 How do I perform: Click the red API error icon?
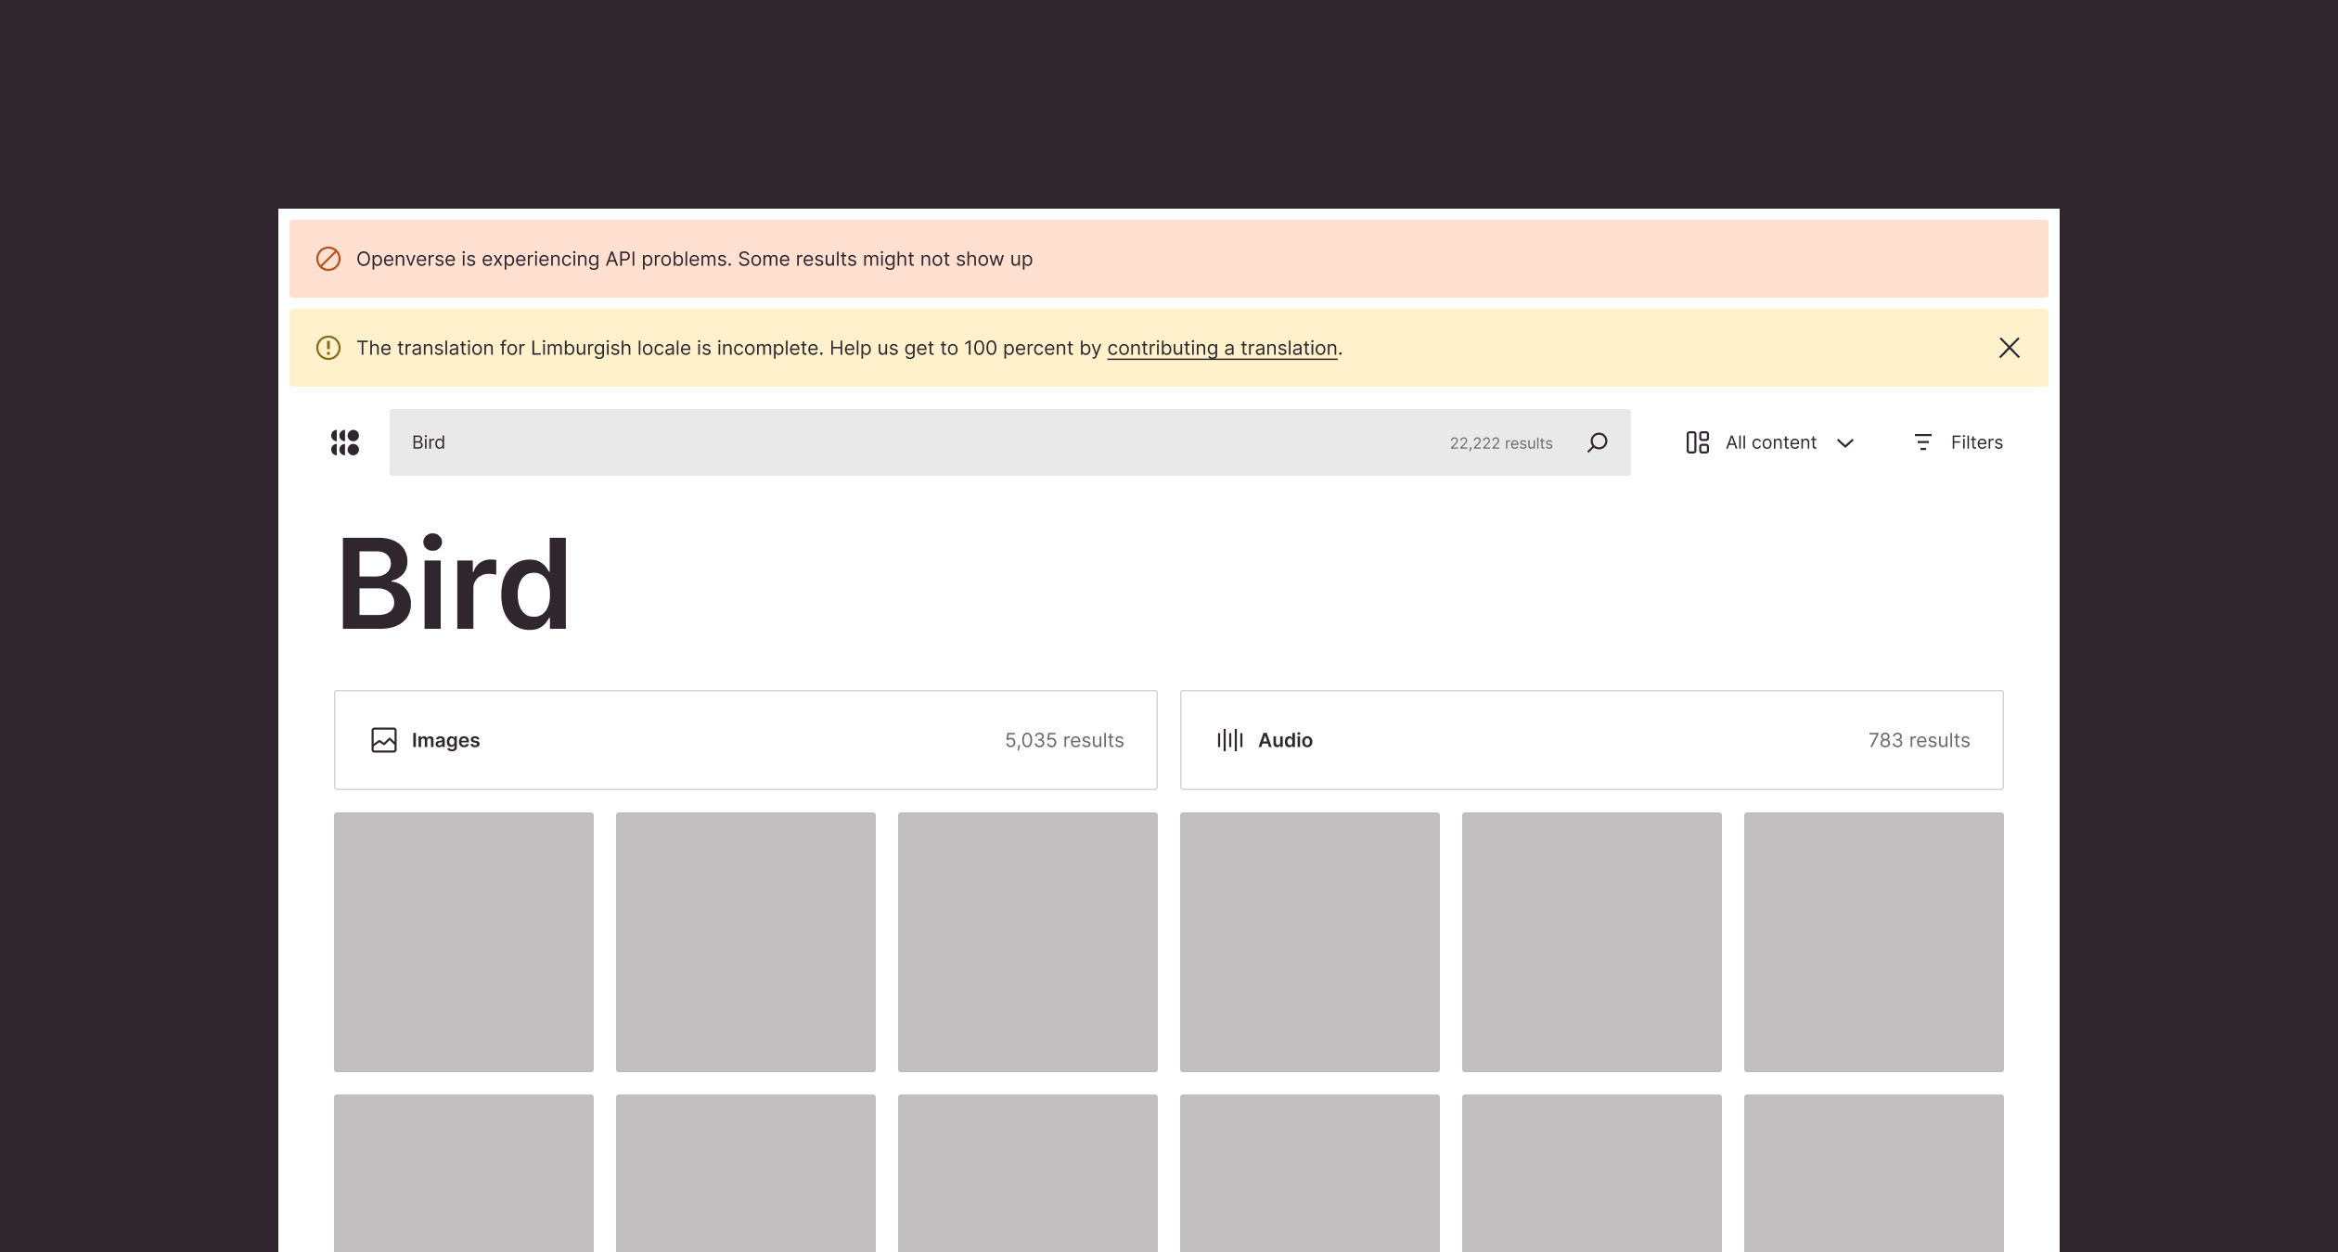pos(328,259)
